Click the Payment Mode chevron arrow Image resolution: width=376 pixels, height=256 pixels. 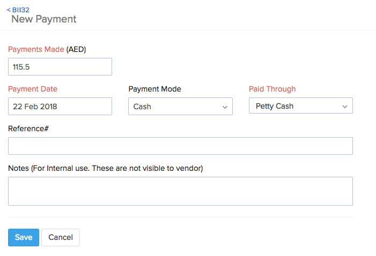pyautogui.click(x=225, y=107)
